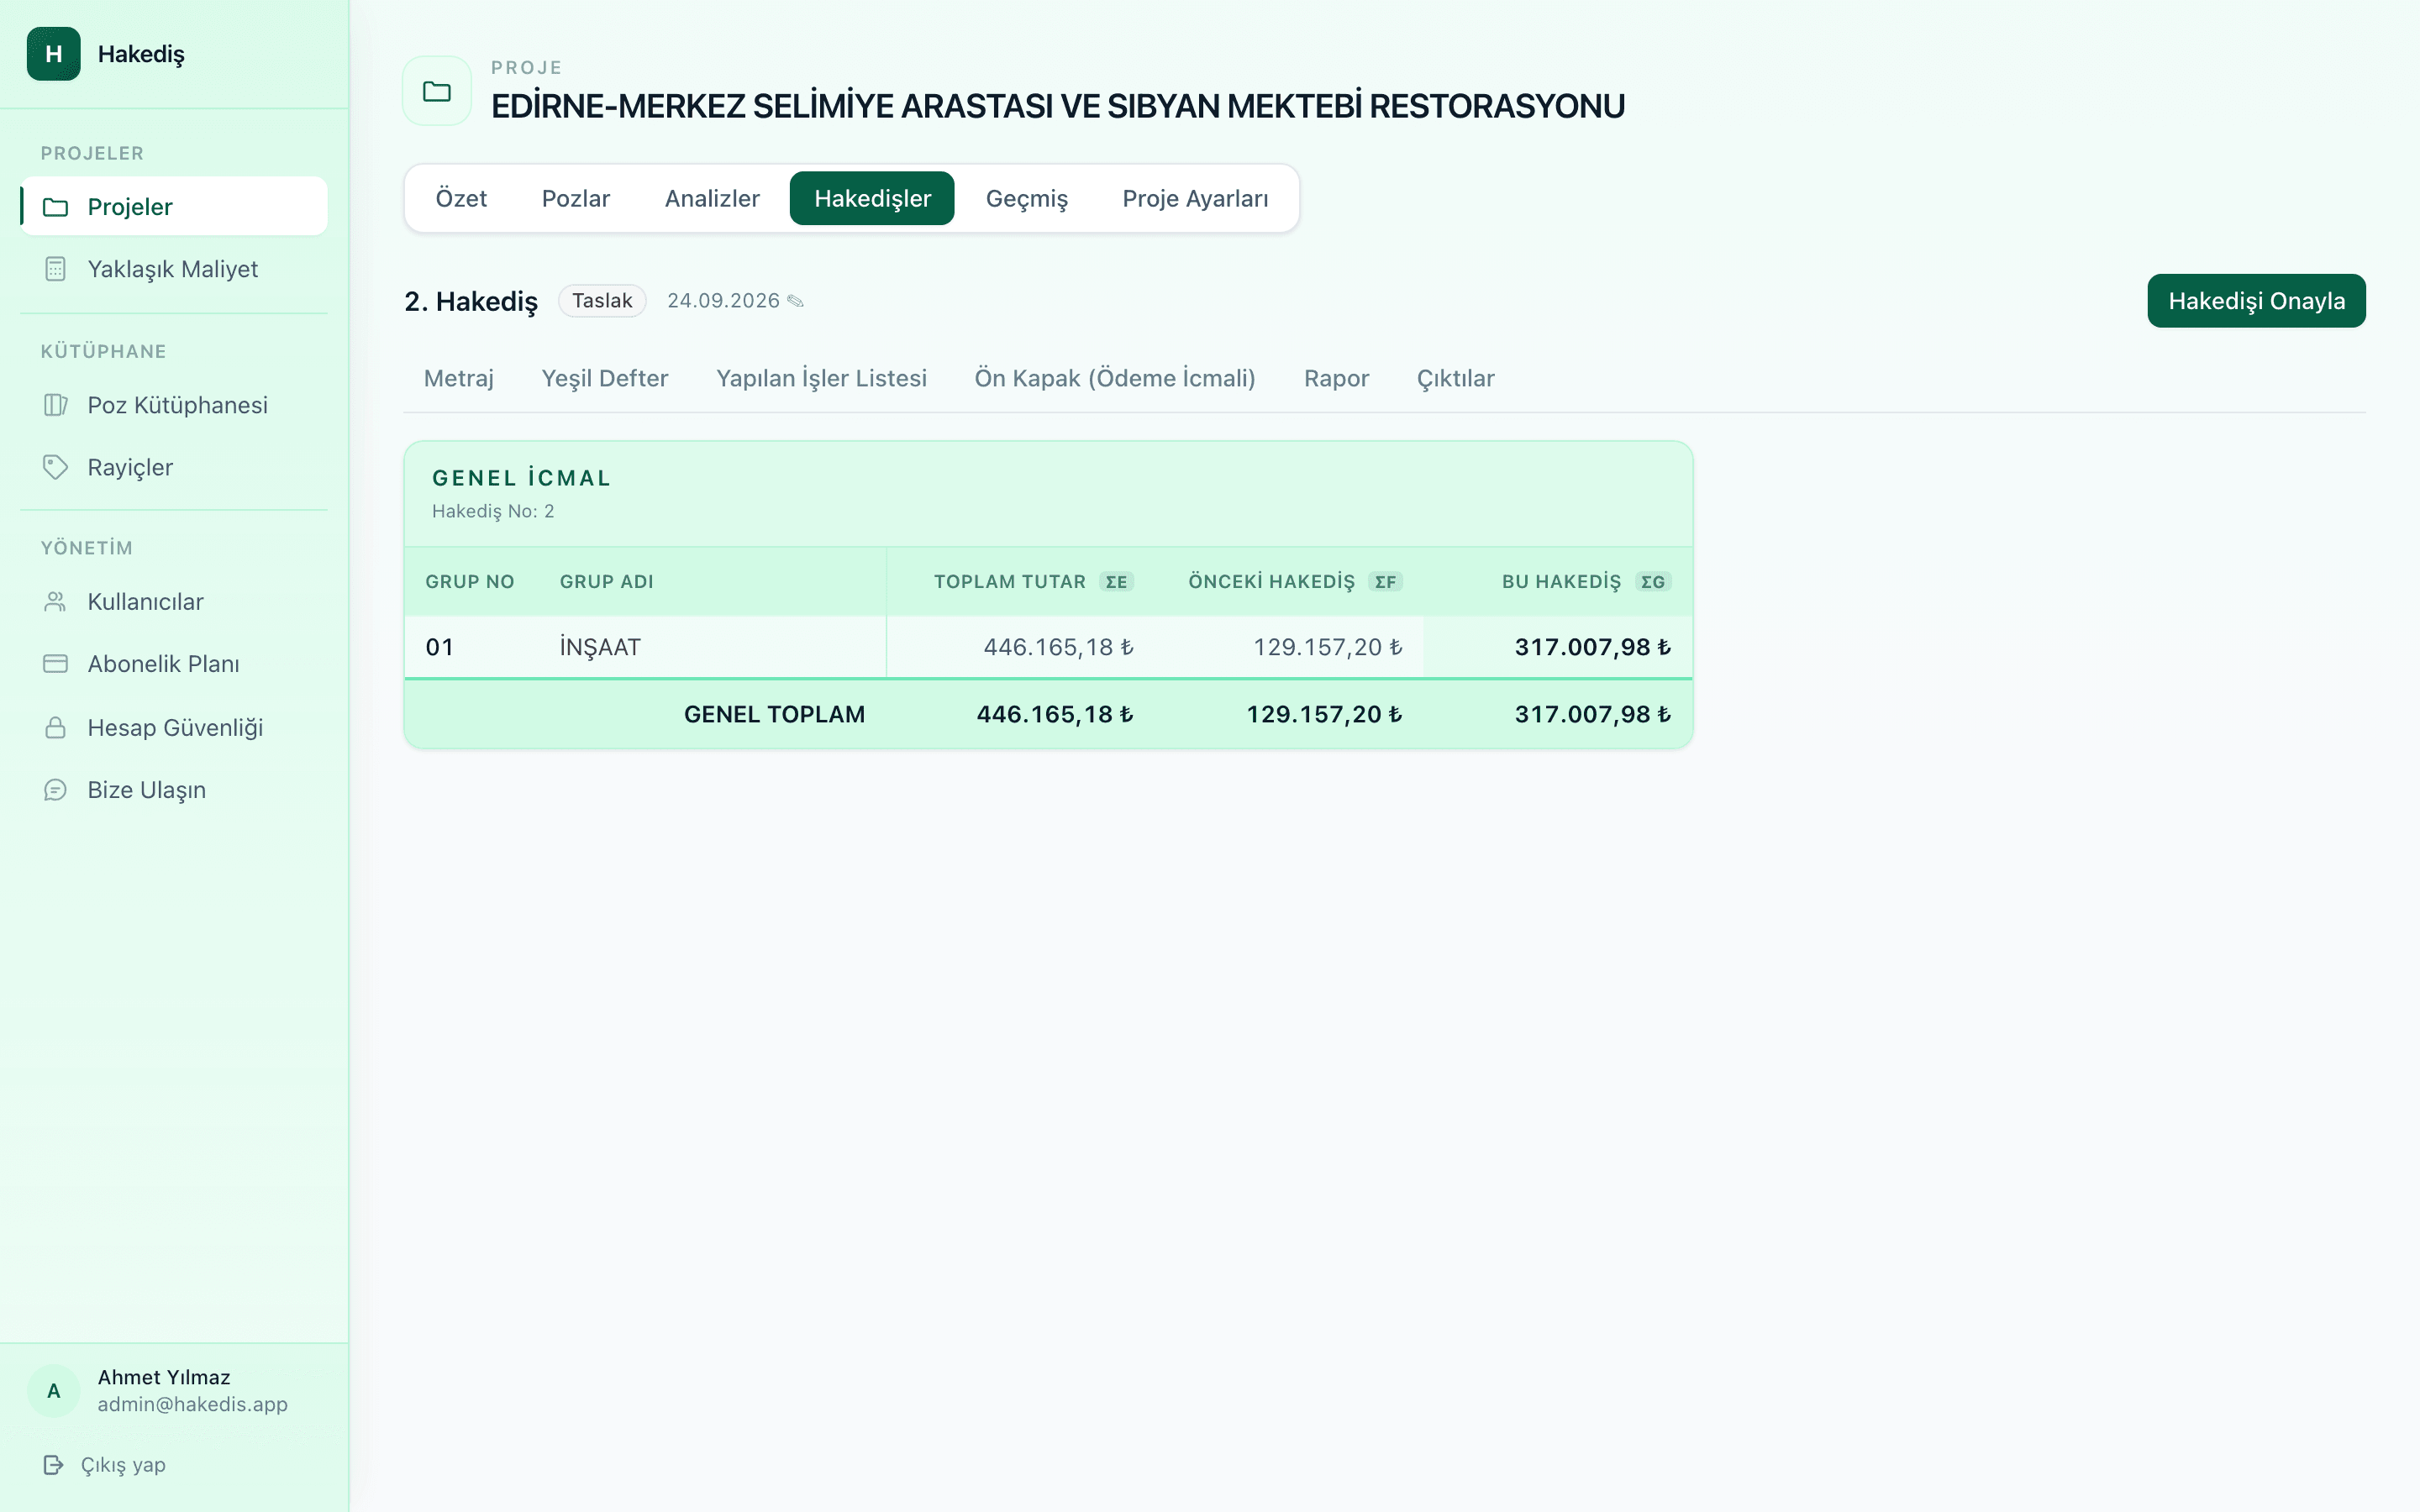Open Proje Ayarları tab
2420x1512 pixels.
pyautogui.click(x=1195, y=198)
